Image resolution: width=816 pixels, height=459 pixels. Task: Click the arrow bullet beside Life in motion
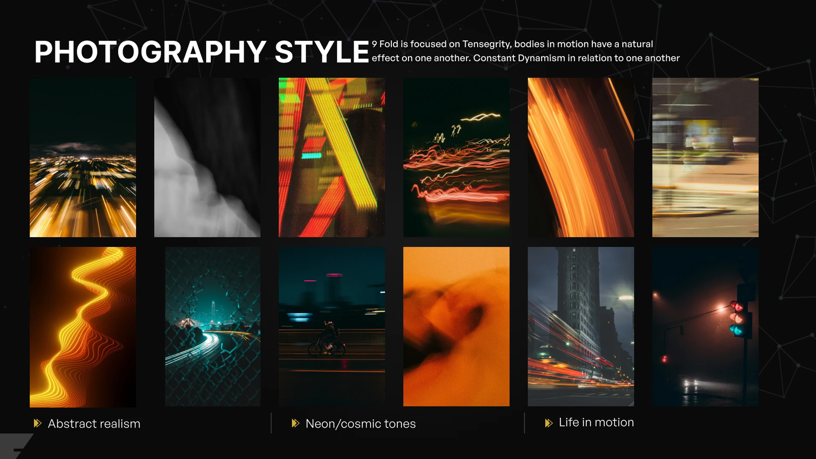(549, 423)
